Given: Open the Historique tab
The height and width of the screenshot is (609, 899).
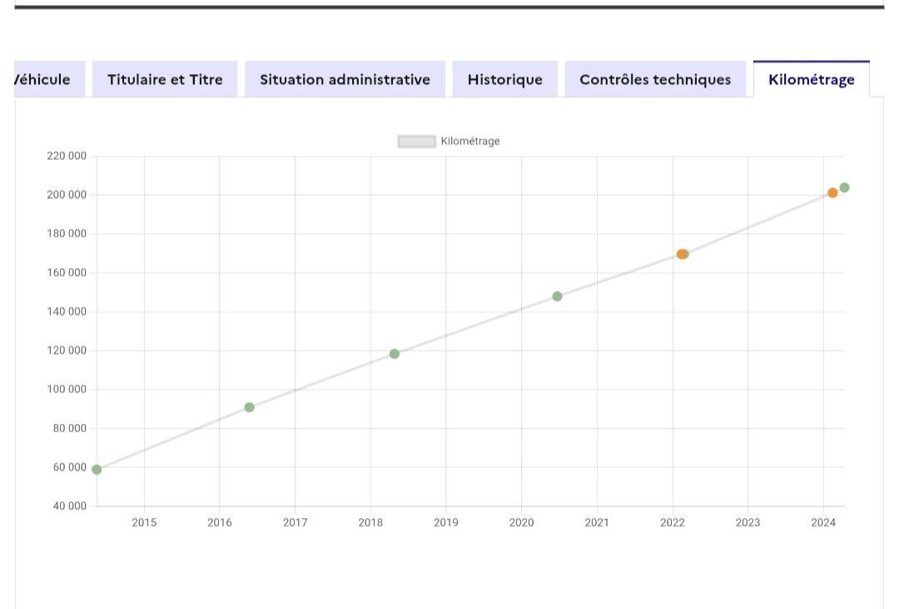Looking at the screenshot, I should click(x=505, y=79).
